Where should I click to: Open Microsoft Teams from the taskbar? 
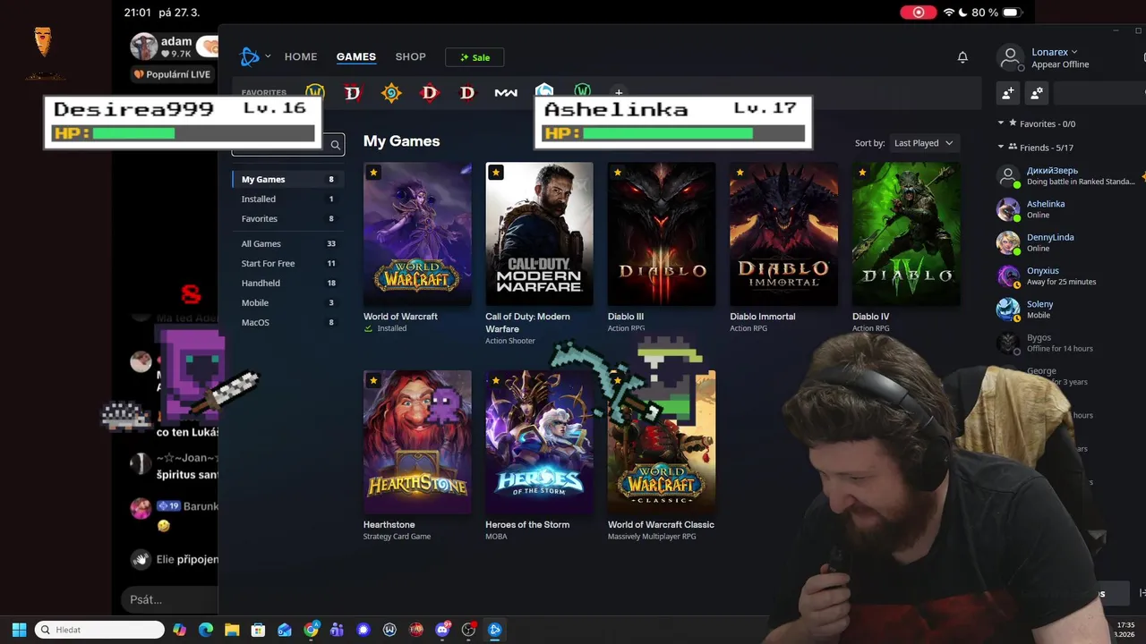pyautogui.click(x=337, y=630)
